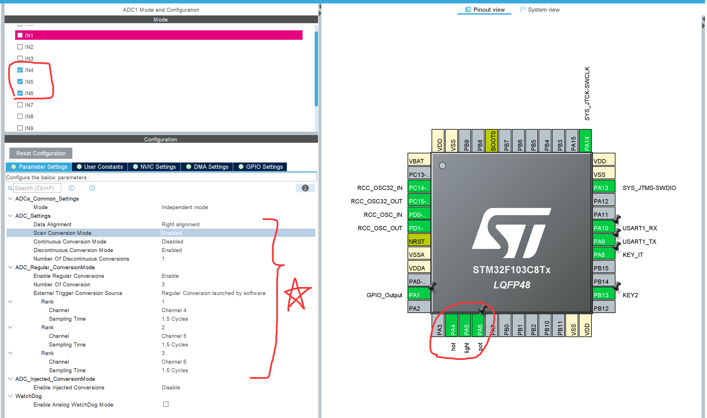707x418 pixels.
Task: Open the GPIO Settings tab
Action: tap(260, 167)
